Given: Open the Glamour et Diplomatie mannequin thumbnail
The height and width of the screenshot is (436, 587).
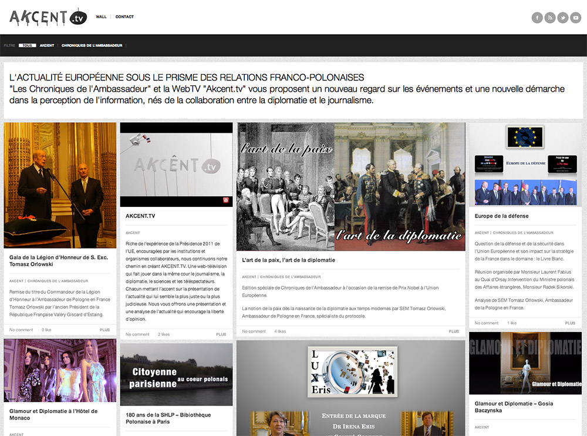Looking at the screenshot, I should pos(525,363).
